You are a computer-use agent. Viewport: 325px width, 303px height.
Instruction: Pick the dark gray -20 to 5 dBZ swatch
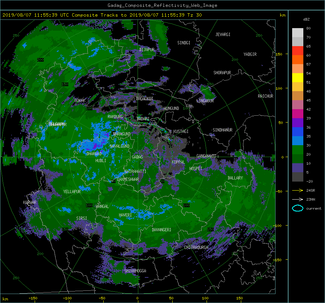pyautogui.click(x=298, y=177)
